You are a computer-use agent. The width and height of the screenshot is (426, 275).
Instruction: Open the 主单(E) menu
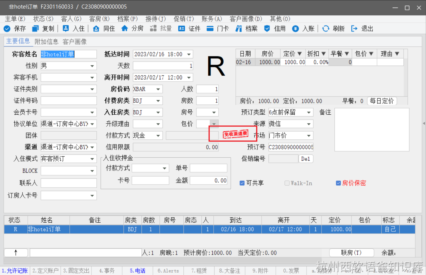tap(15, 19)
